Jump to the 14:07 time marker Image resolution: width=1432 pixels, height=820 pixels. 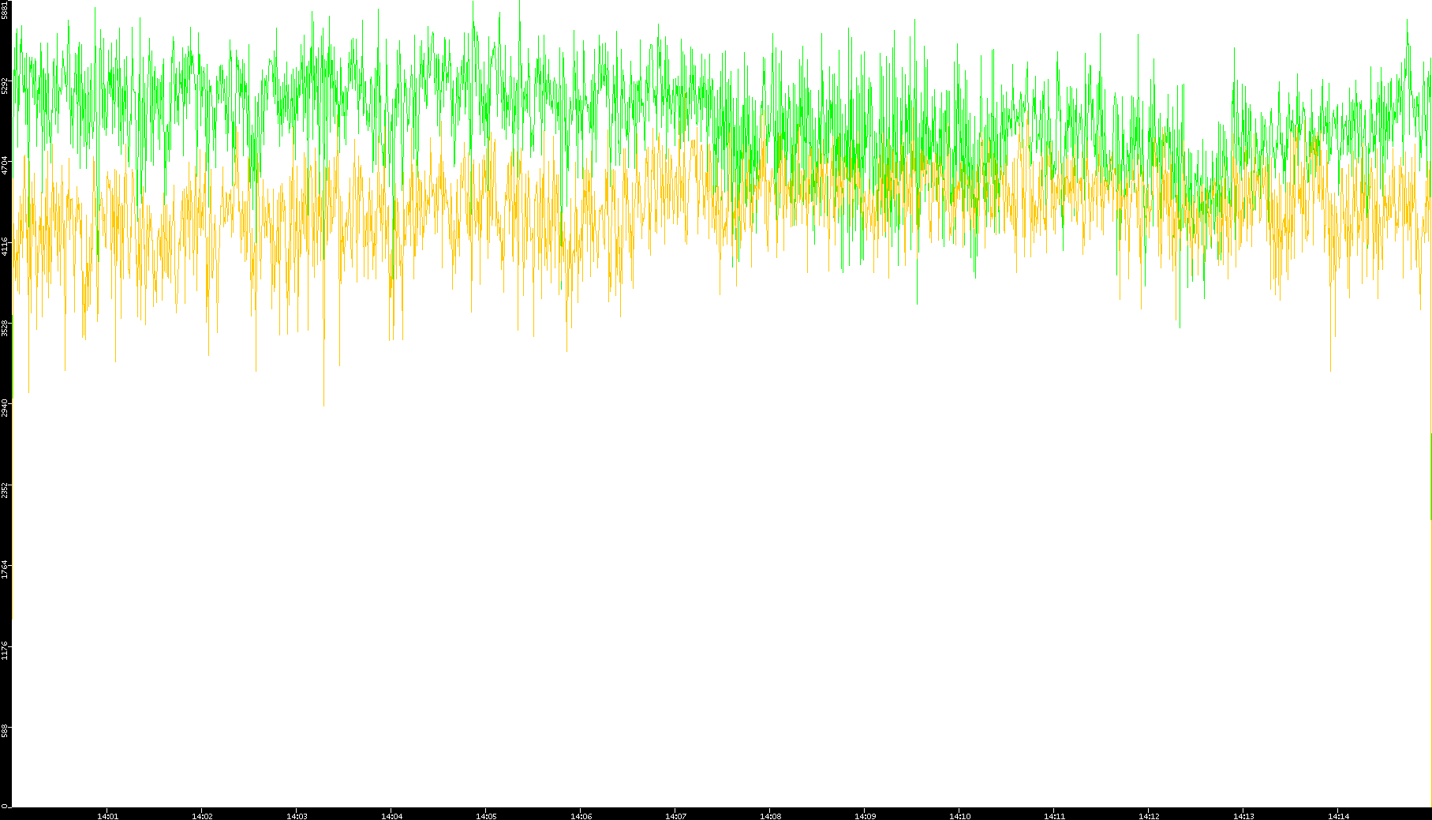(x=675, y=816)
